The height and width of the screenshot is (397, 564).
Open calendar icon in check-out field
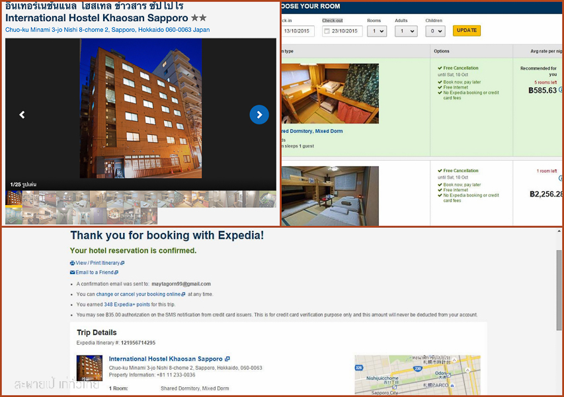327,31
